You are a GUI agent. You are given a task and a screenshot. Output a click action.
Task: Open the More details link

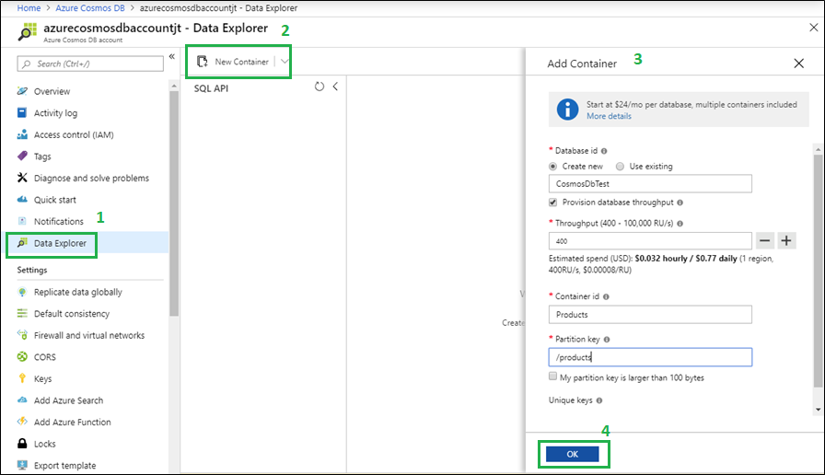(609, 116)
